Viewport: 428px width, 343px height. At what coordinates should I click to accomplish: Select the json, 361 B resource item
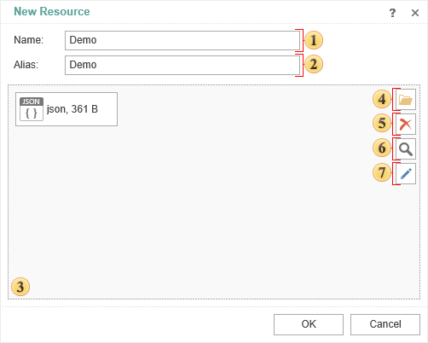[67, 109]
